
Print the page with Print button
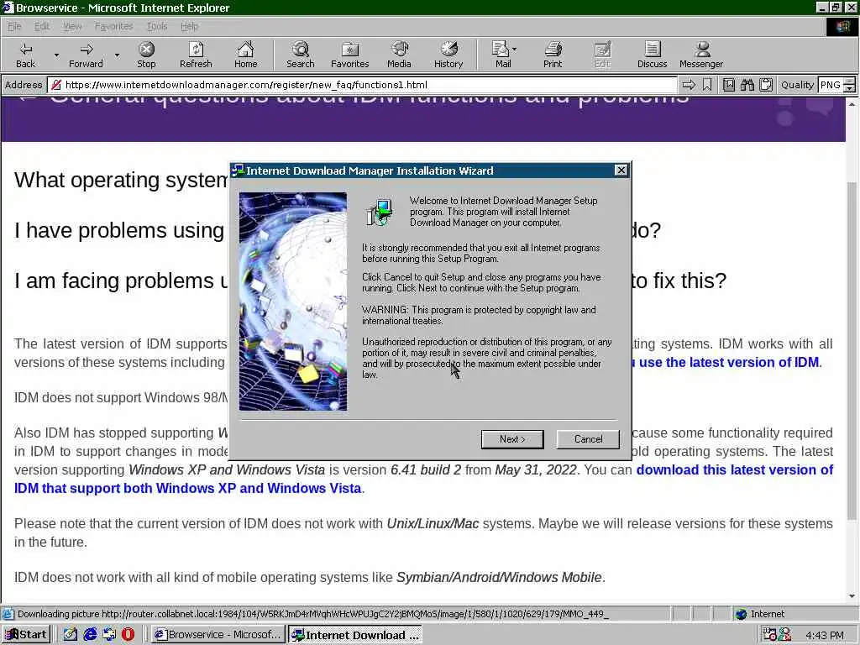point(553,55)
